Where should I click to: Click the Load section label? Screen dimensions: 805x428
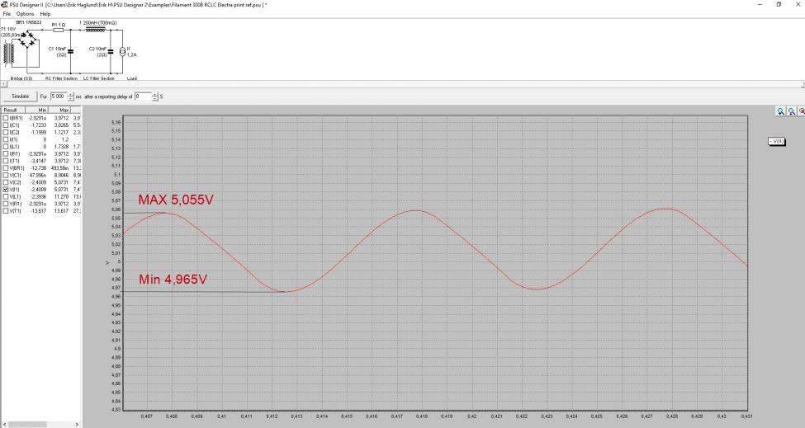pos(132,78)
